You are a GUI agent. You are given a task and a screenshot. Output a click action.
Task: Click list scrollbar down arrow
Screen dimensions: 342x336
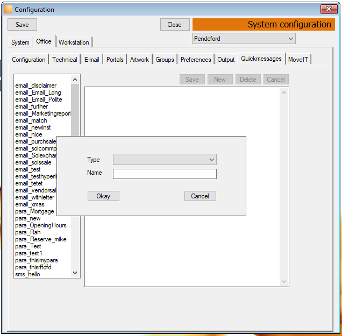pyautogui.click(x=75, y=273)
